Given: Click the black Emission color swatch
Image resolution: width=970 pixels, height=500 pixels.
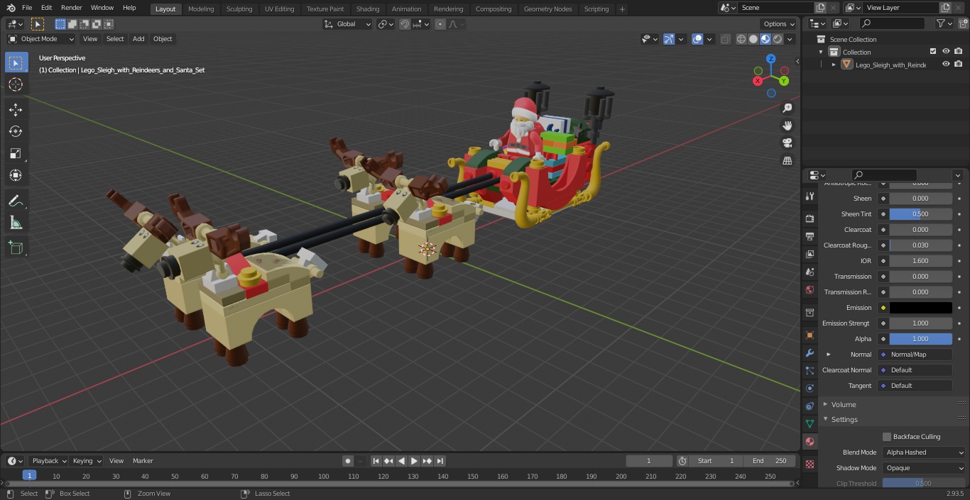Looking at the screenshot, I should (x=920, y=308).
